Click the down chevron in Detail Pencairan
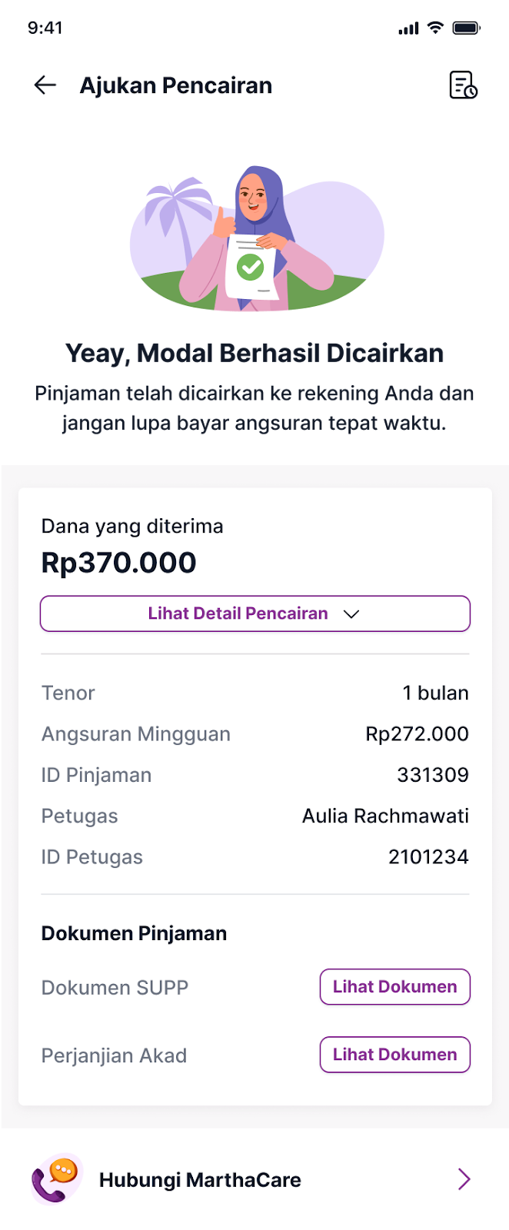This screenshot has height=1230, width=509. (x=351, y=614)
